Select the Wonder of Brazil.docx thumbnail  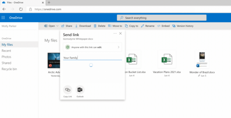point(202,60)
